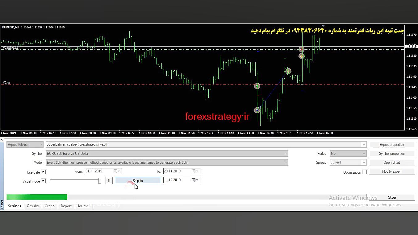Image resolution: width=418 pixels, height=235 pixels.
Task: Select the orange right-arrow trade marker
Action: pyautogui.click(x=302, y=56)
